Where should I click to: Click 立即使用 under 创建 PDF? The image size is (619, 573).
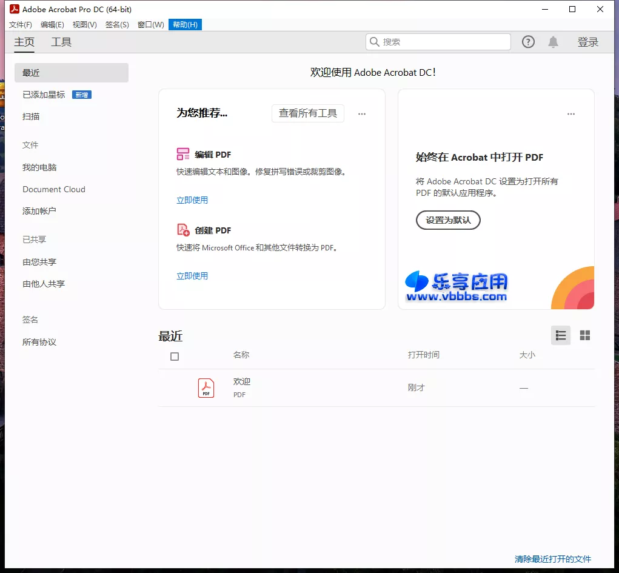pyautogui.click(x=192, y=276)
